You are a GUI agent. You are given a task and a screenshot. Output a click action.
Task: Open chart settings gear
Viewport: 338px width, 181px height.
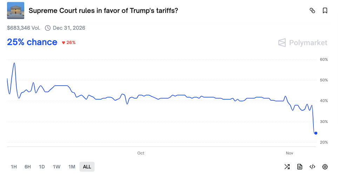click(325, 167)
